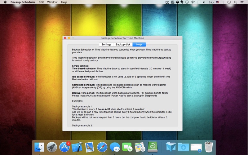Click the "Settings example 1:" line
Image resolution: width=248 pixels, height=155 pixels.
point(82,106)
